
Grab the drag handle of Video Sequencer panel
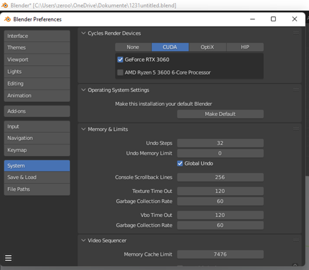point(296,240)
